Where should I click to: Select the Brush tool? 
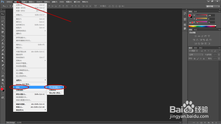(3, 40)
